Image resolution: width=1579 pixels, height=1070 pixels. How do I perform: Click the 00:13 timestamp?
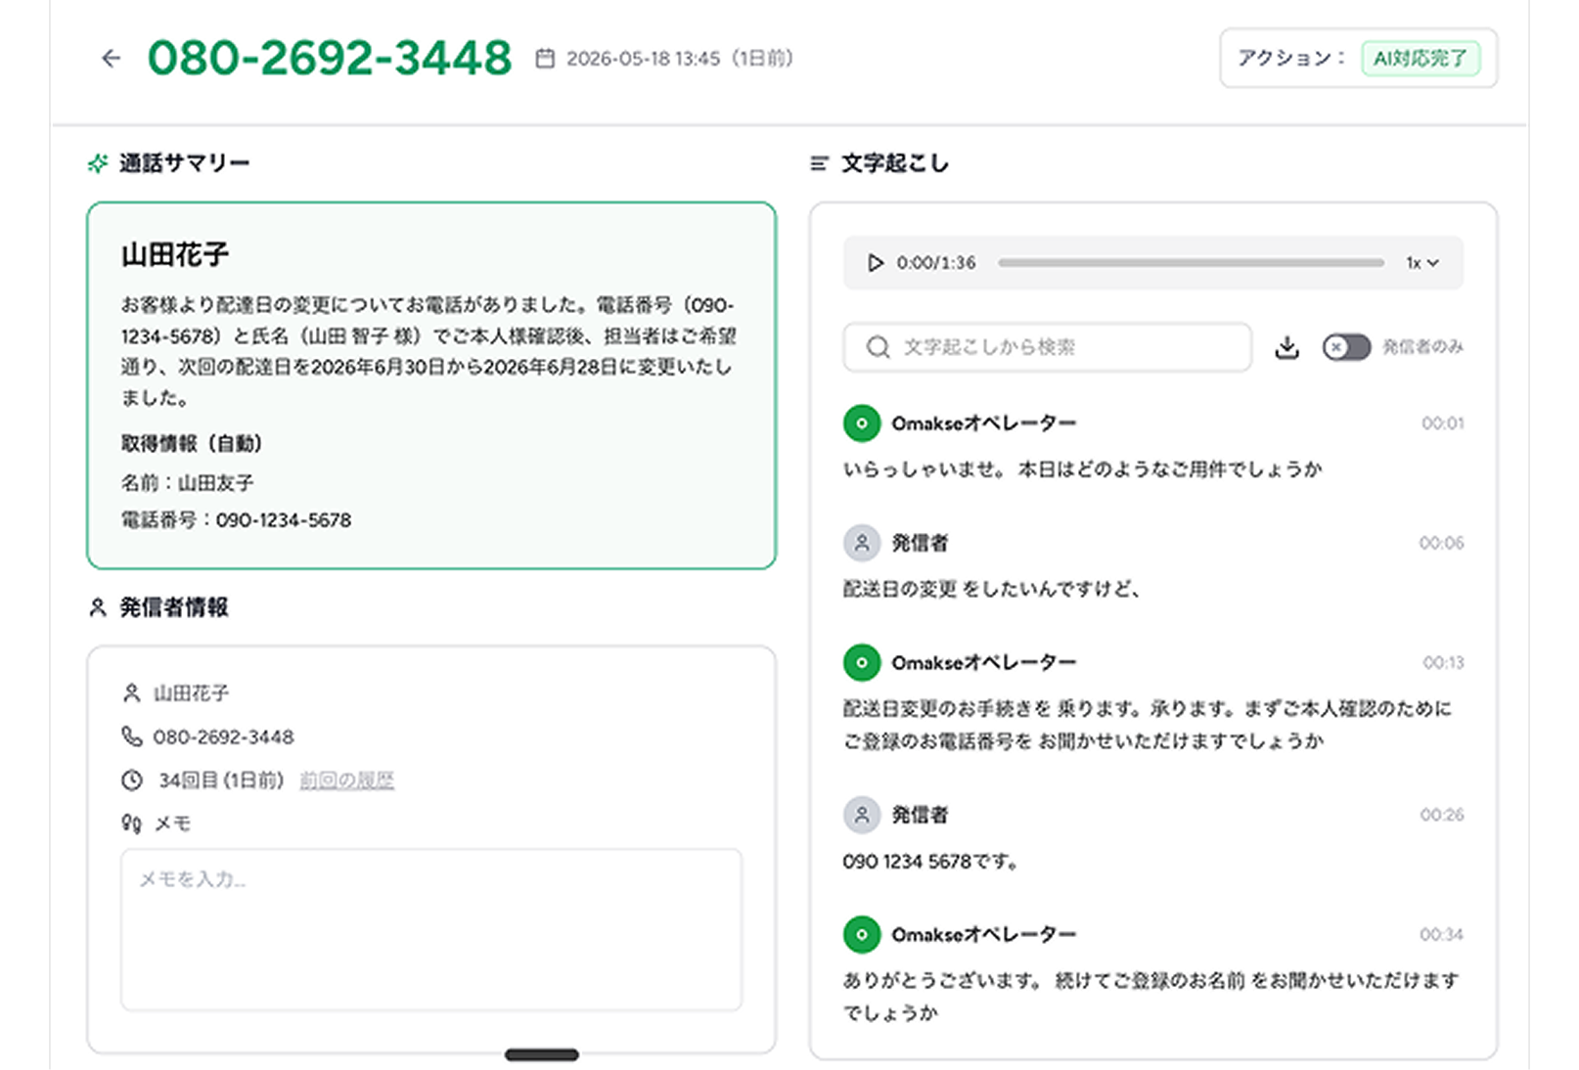point(1444,663)
